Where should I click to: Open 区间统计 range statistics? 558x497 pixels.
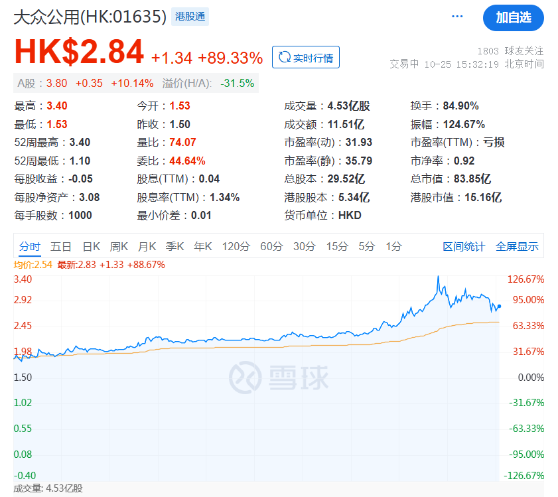464,246
